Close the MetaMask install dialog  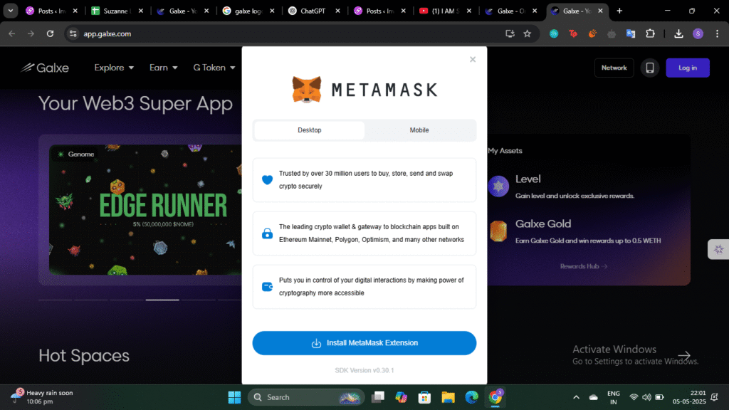pos(473,60)
